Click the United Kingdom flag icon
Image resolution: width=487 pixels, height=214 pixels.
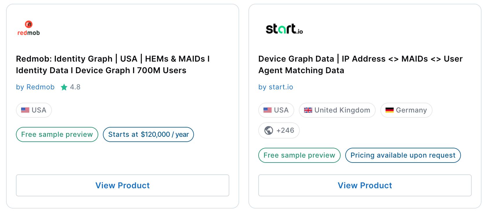(308, 110)
